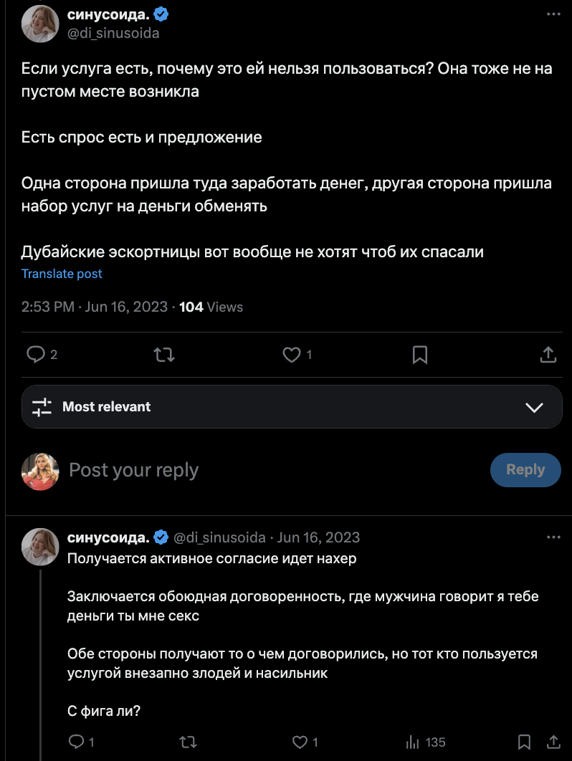Viewport: 572px width, 761px height.
Task: Repost the thread comment
Action: [187, 742]
